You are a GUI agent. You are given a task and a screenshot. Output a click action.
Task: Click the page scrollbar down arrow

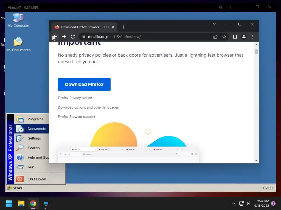257,161
